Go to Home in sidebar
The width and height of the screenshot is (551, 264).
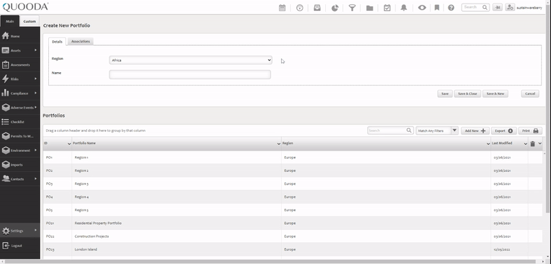pyautogui.click(x=20, y=36)
